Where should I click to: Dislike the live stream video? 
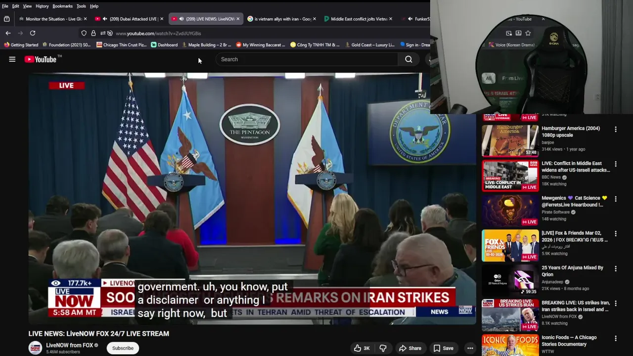[x=383, y=348]
